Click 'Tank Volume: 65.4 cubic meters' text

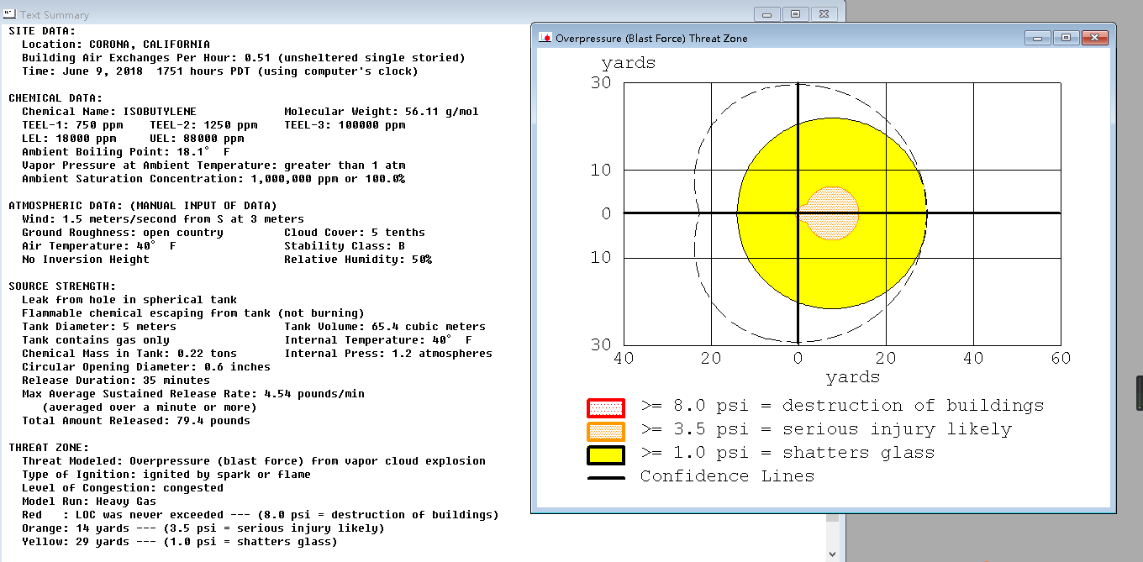tap(385, 327)
